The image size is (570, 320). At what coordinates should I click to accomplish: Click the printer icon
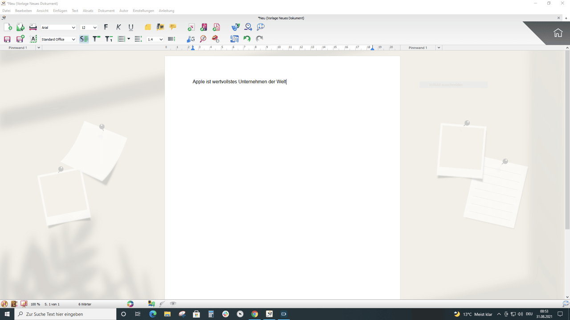pyautogui.click(x=33, y=27)
